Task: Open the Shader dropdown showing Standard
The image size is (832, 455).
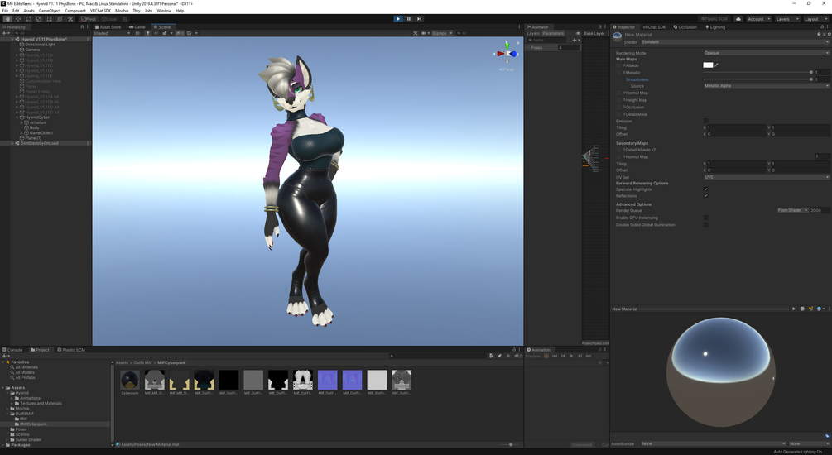Action: [x=735, y=42]
